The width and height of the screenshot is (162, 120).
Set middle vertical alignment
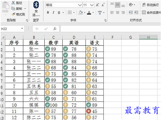pos(117,5)
